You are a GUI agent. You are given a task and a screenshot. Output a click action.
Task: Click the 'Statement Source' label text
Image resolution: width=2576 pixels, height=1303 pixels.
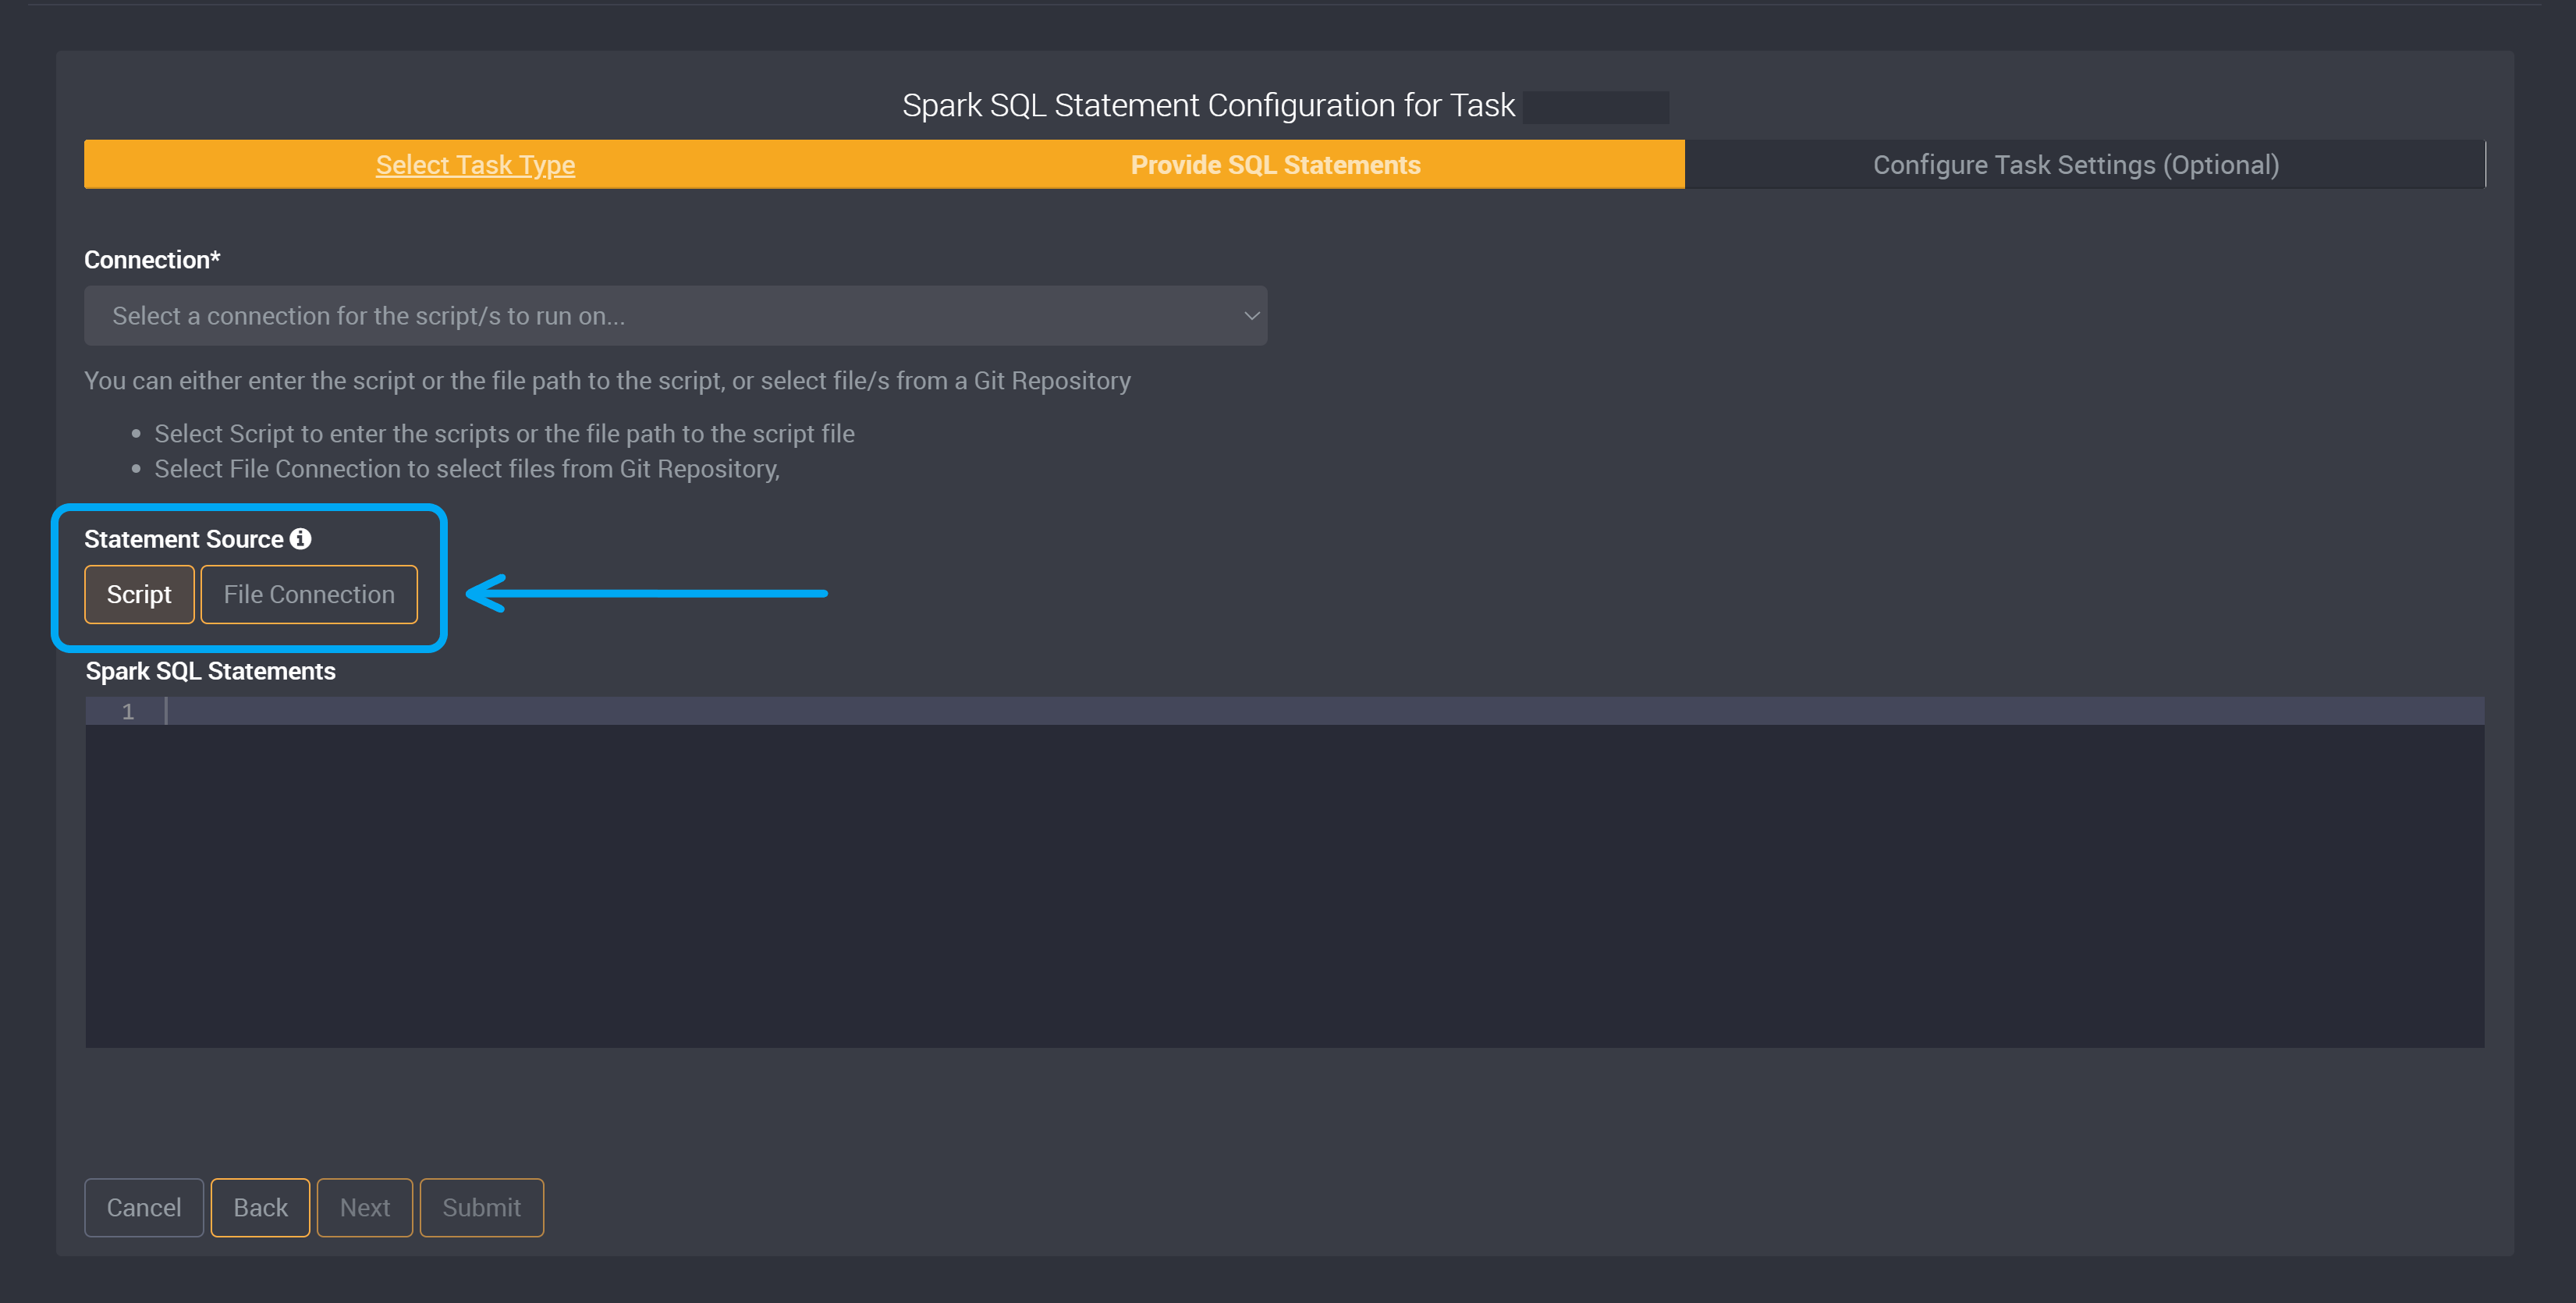184,539
